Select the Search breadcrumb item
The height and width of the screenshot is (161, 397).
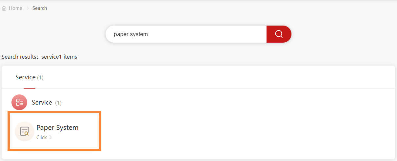[x=40, y=8]
